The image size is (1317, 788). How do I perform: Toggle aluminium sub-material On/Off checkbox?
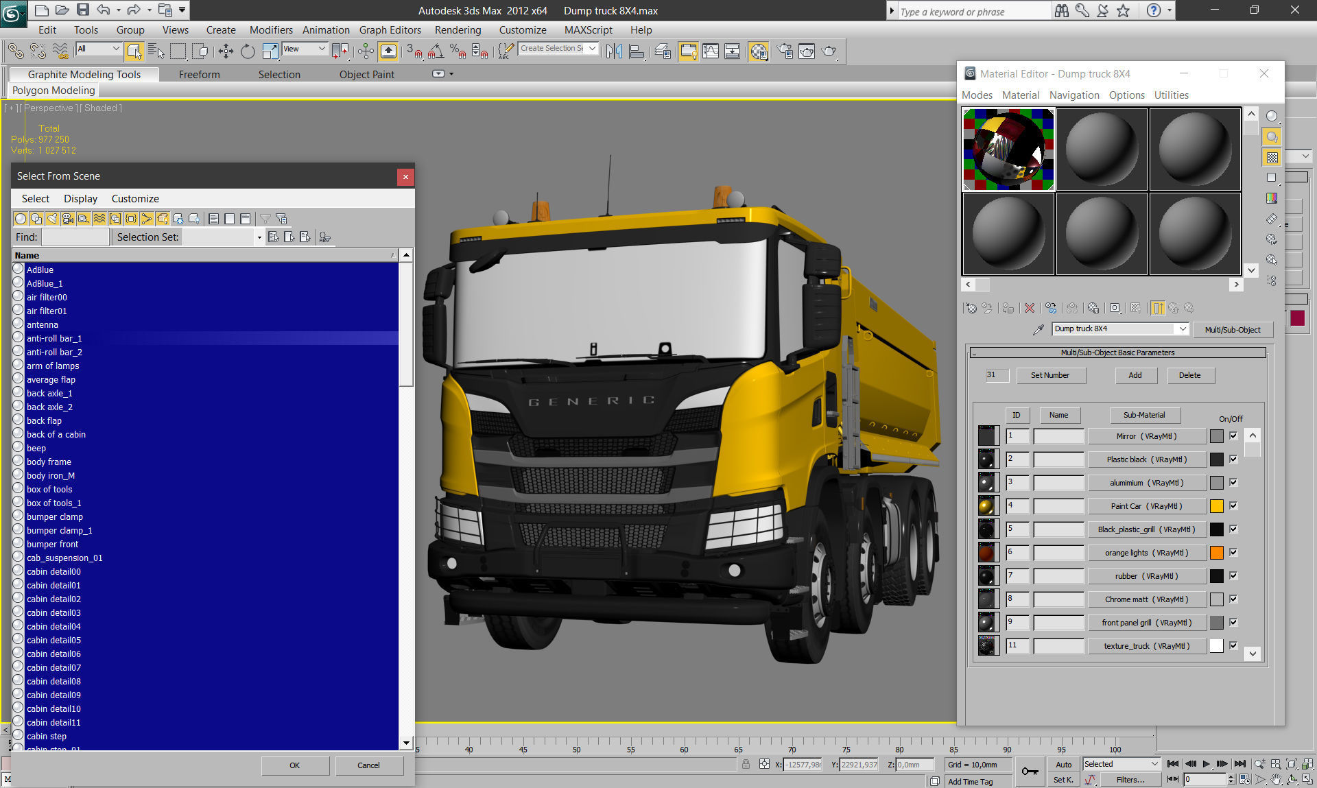(1233, 482)
